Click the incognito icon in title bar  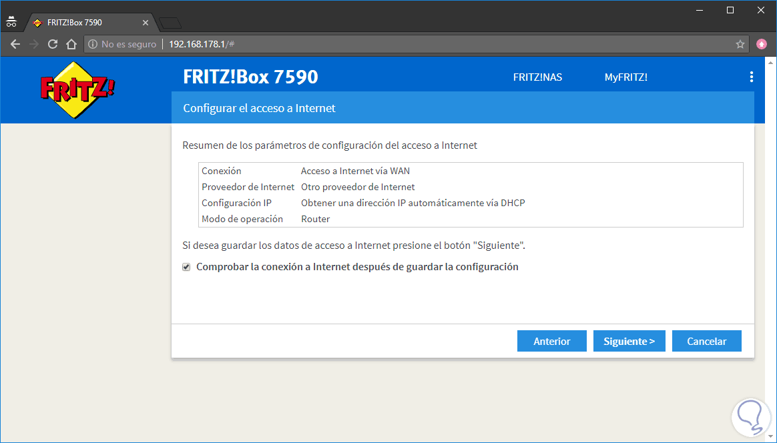pos(11,22)
